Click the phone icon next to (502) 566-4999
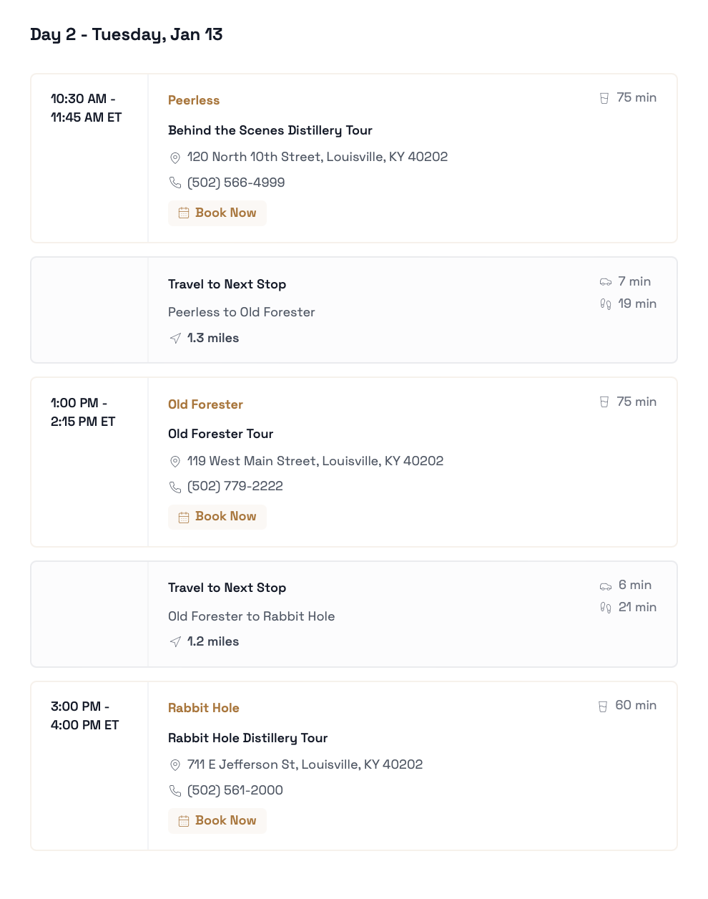 tap(175, 183)
